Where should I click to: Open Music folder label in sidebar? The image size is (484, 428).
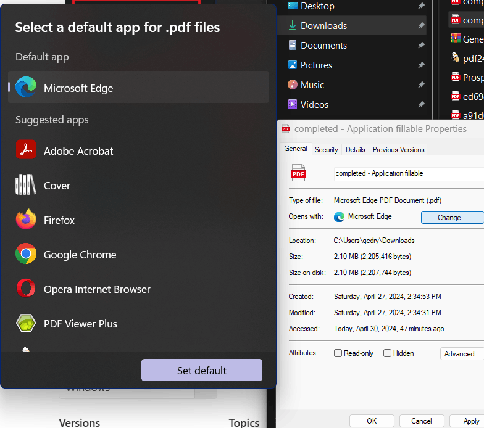(312, 85)
